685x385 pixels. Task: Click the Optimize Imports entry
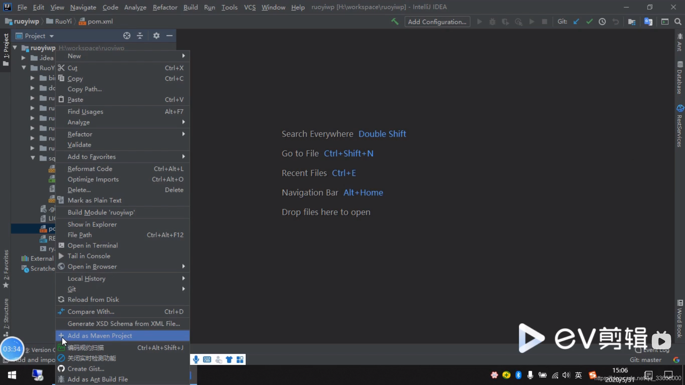[123, 179]
